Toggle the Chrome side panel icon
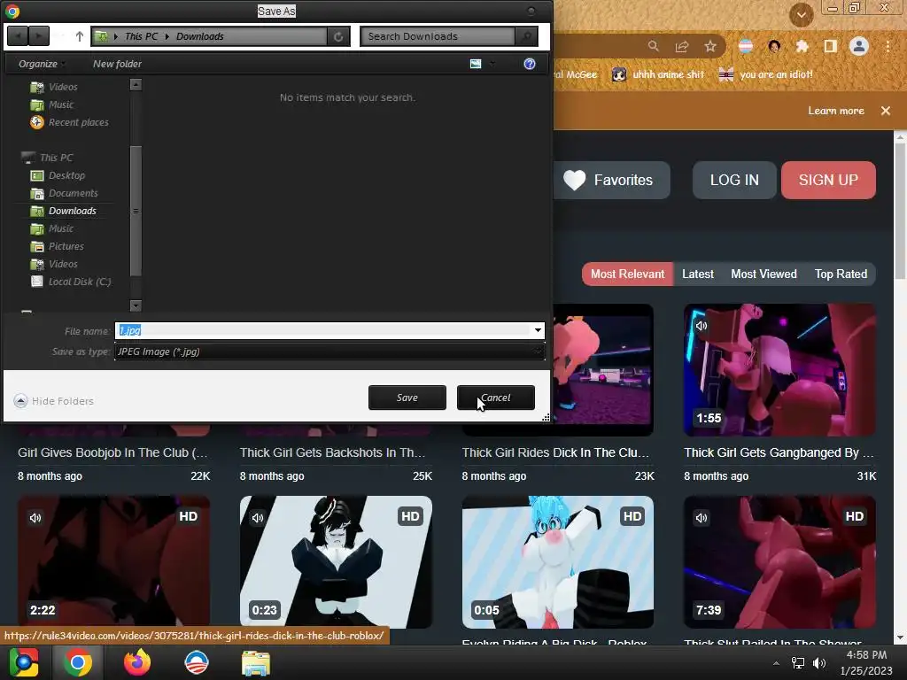 (831, 46)
